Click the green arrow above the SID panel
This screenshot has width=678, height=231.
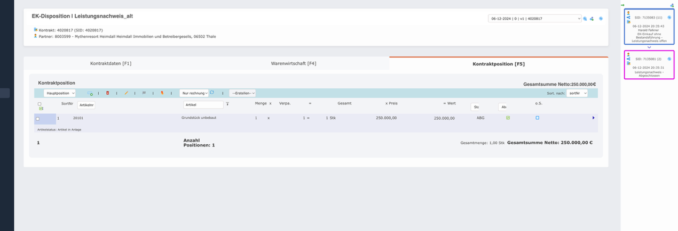pyautogui.click(x=622, y=5)
